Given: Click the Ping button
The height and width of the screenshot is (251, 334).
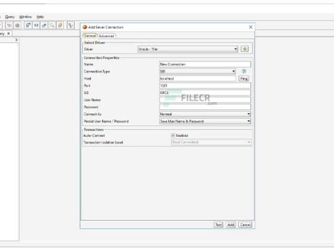Looking at the screenshot, I should click(244, 78).
